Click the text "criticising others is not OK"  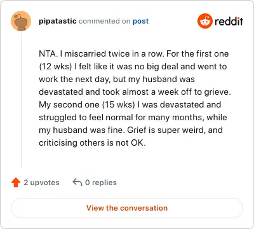91,143
